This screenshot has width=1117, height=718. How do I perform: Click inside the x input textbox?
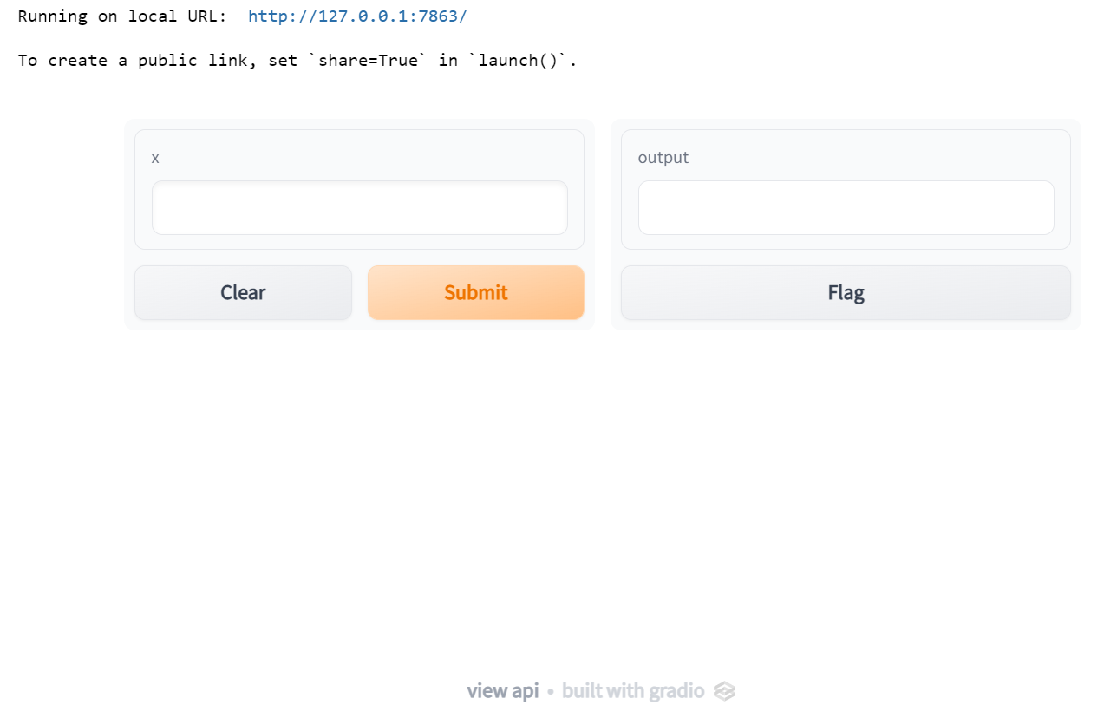tap(359, 207)
